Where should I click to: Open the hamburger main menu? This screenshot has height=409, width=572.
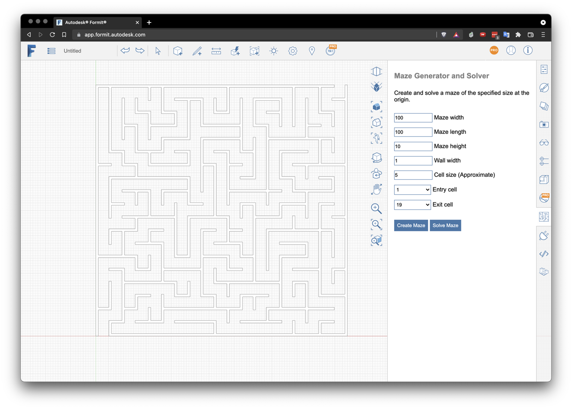point(51,51)
